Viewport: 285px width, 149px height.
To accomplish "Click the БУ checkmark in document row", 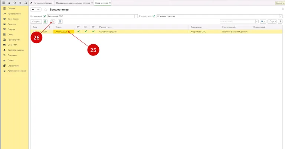I will (78, 31).
